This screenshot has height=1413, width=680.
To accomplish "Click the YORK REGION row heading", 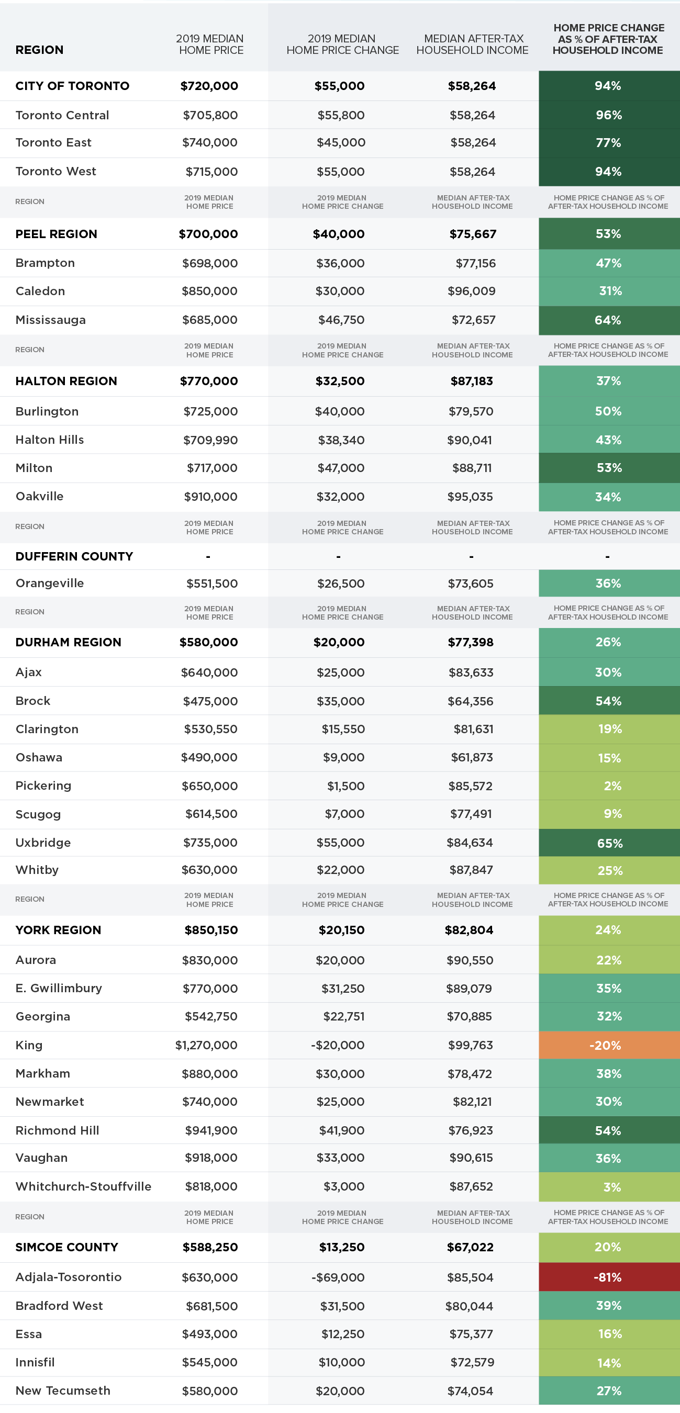I will pos(58,930).
